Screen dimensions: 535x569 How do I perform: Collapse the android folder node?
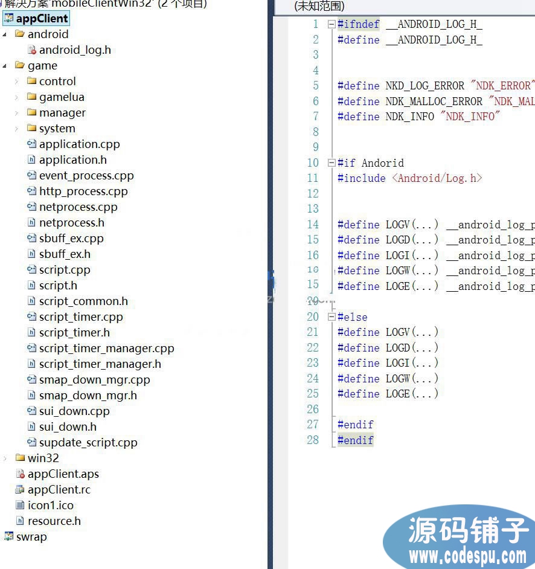4,34
